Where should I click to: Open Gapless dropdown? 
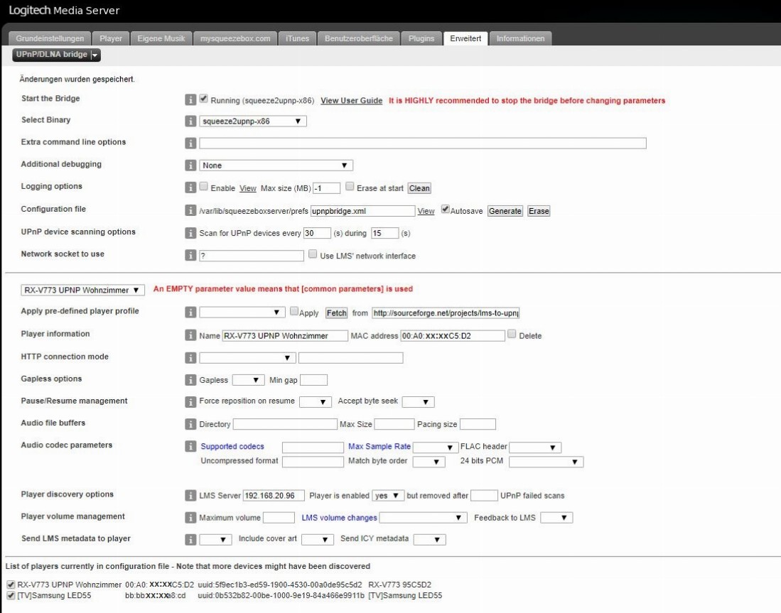248,380
